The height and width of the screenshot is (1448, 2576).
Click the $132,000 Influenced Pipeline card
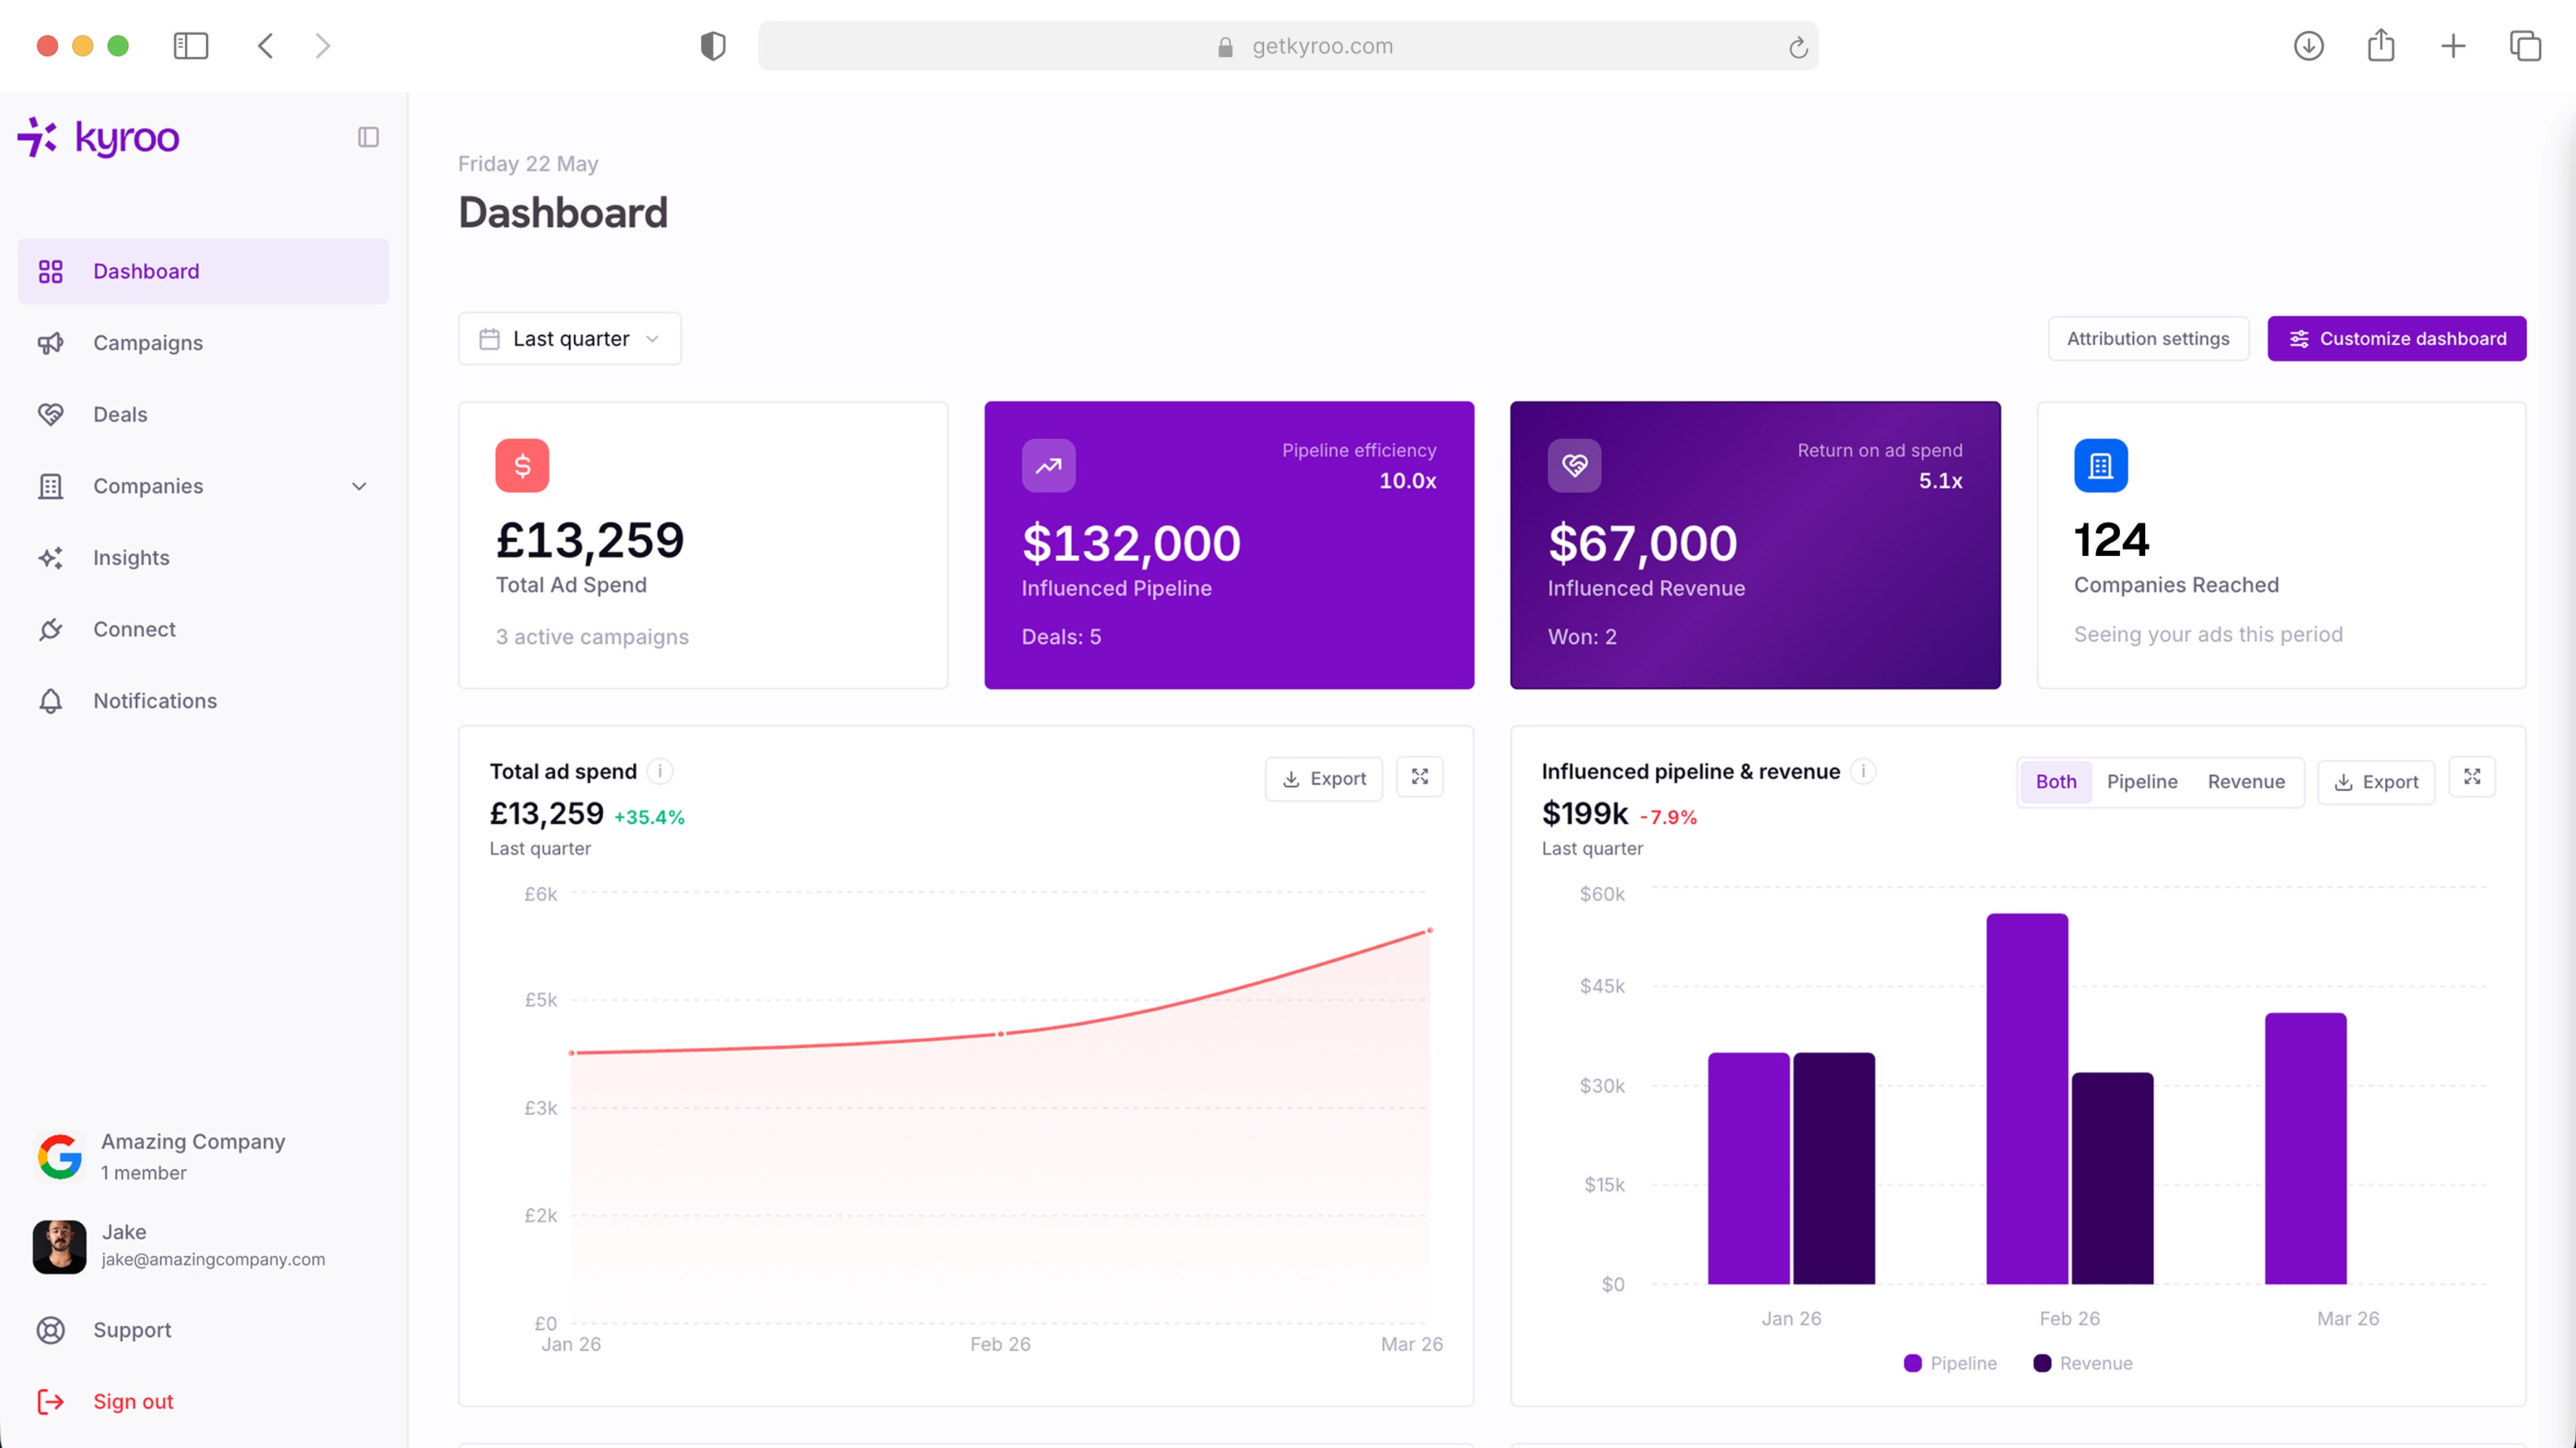point(1229,545)
